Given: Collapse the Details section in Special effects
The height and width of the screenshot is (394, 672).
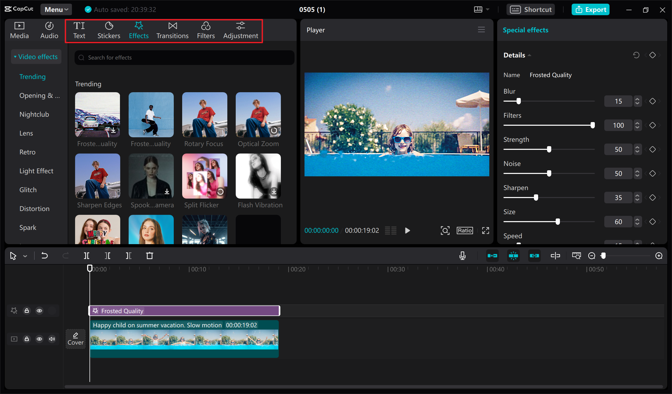Looking at the screenshot, I should (x=530, y=55).
